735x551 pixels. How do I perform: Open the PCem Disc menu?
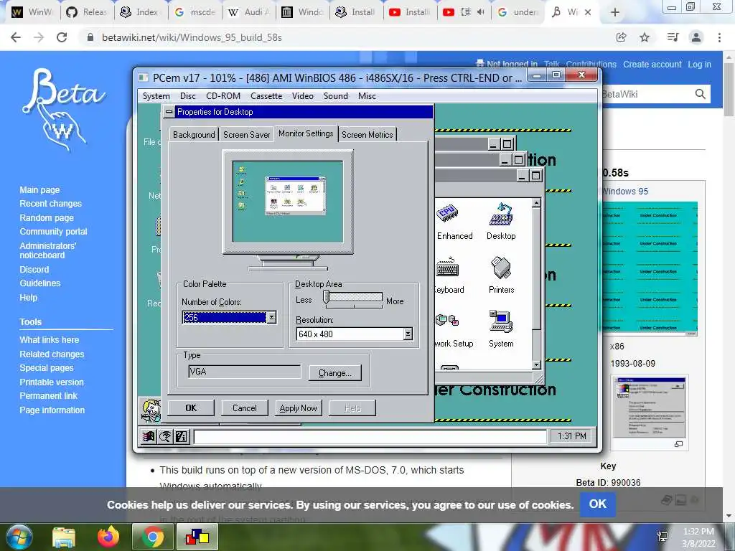coord(188,96)
